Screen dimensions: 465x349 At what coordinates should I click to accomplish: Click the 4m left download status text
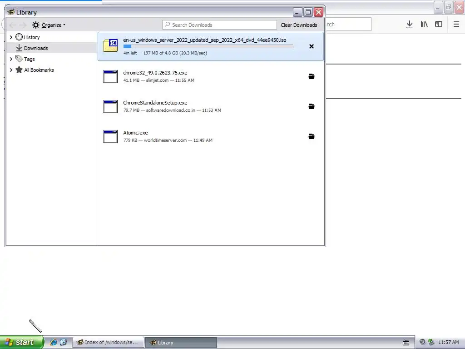pyautogui.click(x=165, y=53)
